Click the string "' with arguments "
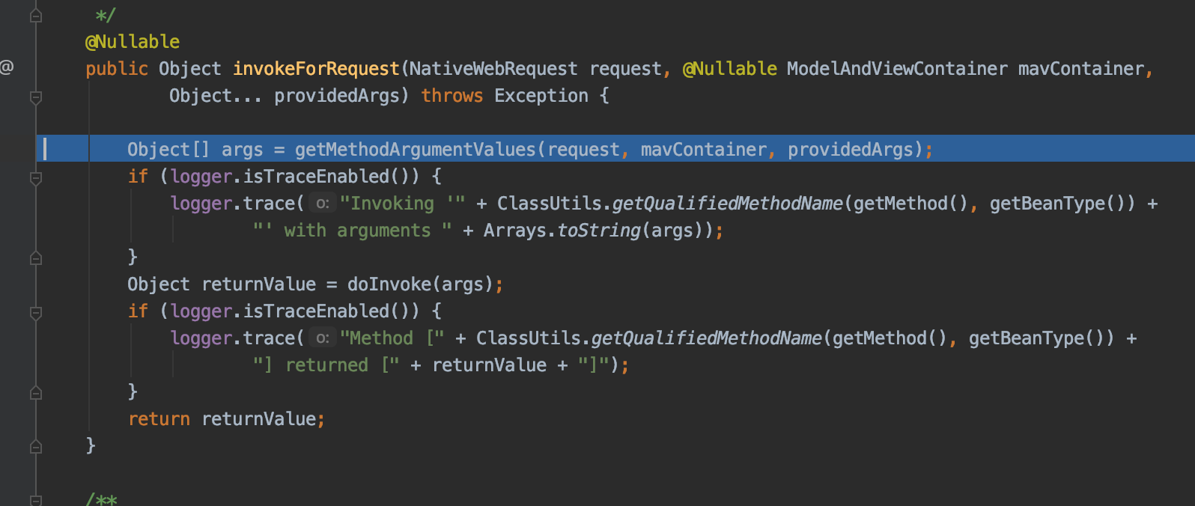The width and height of the screenshot is (1195, 506). pos(352,231)
